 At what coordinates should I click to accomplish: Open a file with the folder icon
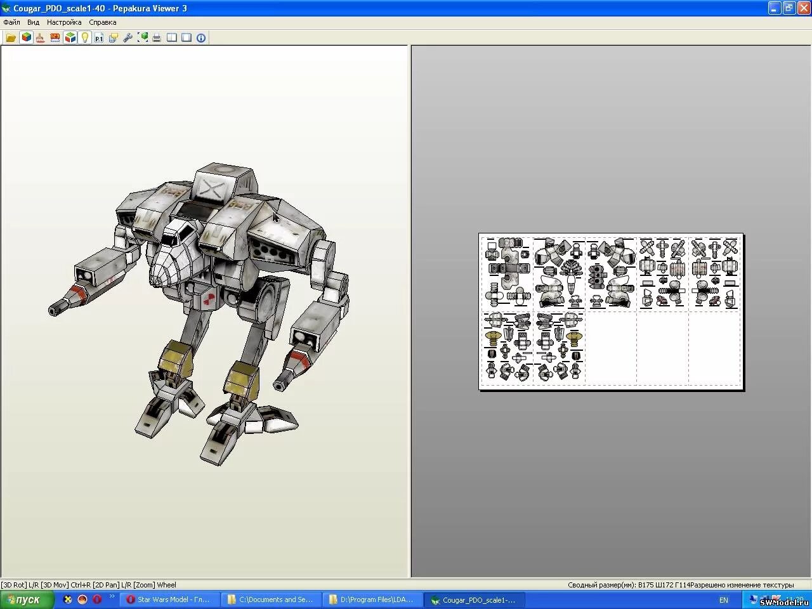(x=11, y=38)
